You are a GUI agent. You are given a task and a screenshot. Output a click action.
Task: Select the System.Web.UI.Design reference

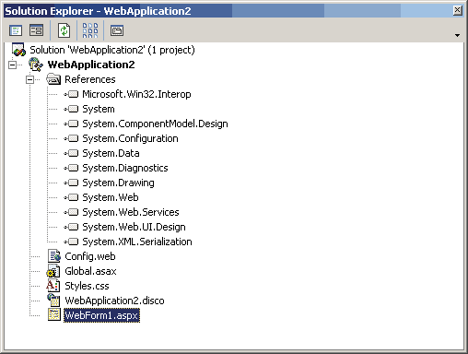pyautogui.click(x=134, y=227)
